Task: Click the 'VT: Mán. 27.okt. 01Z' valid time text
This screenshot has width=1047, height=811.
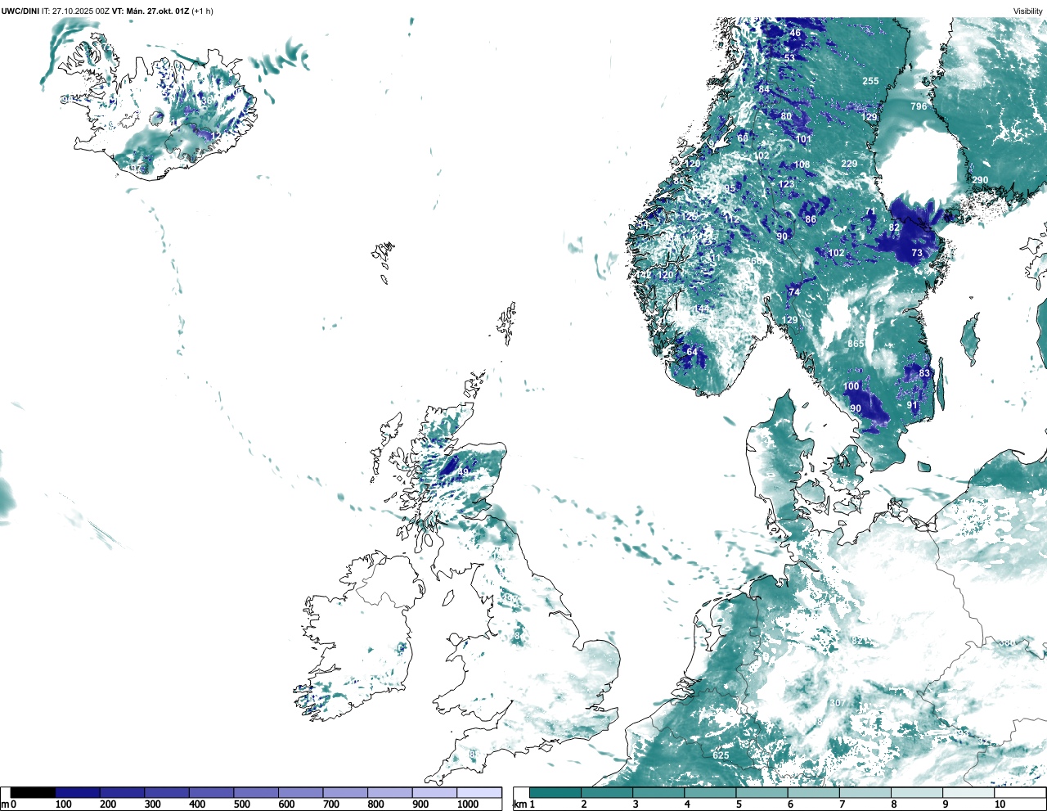Action: (x=151, y=11)
